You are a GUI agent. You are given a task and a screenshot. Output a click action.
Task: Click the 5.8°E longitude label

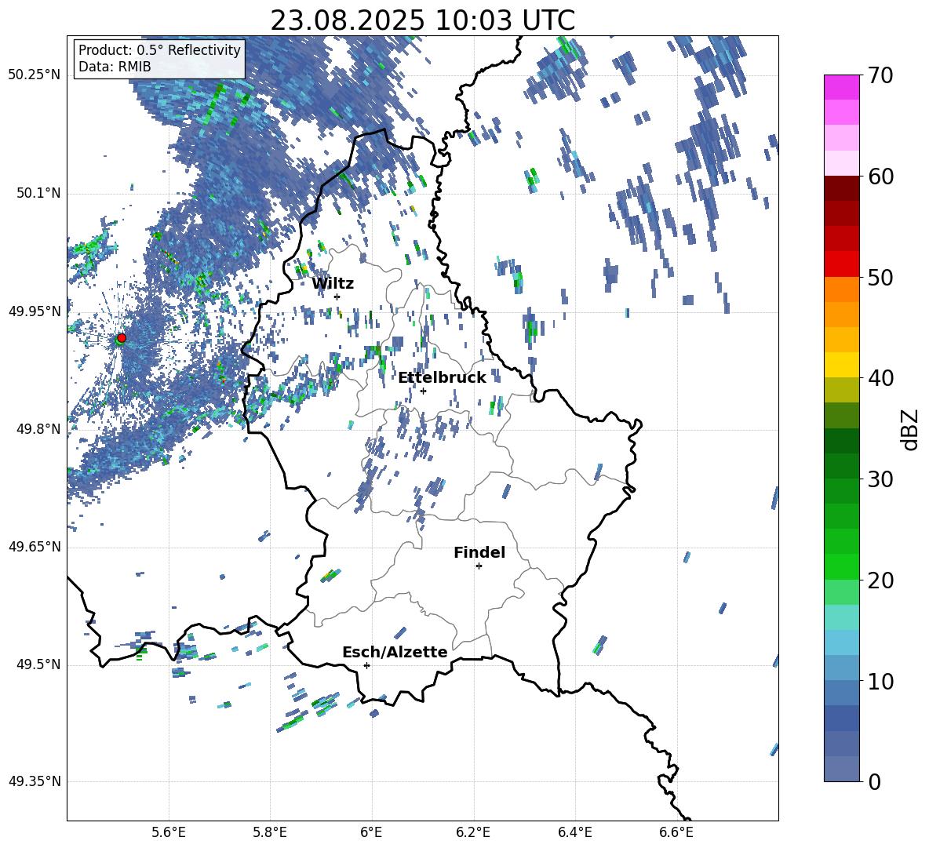(270, 832)
